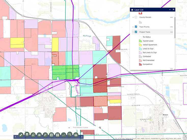Click the dark red Competition swatch
The image size is (187, 140).
(140, 64)
